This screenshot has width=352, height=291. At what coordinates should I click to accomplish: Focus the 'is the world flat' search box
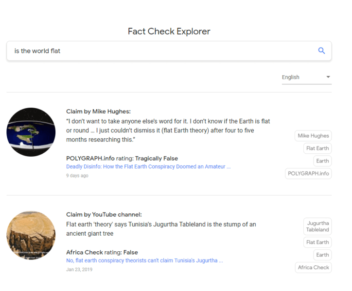pyautogui.click(x=160, y=51)
